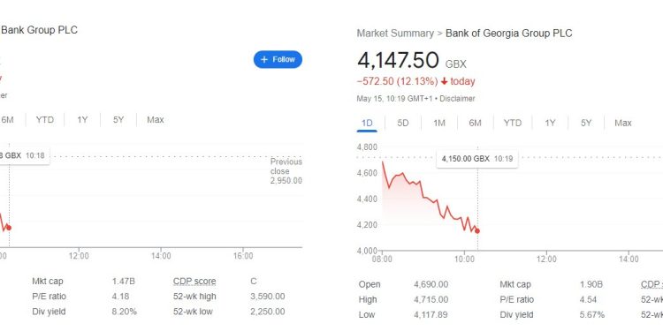Show Max range on left chart
Viewport: 663px width, 331px height.
156,120
